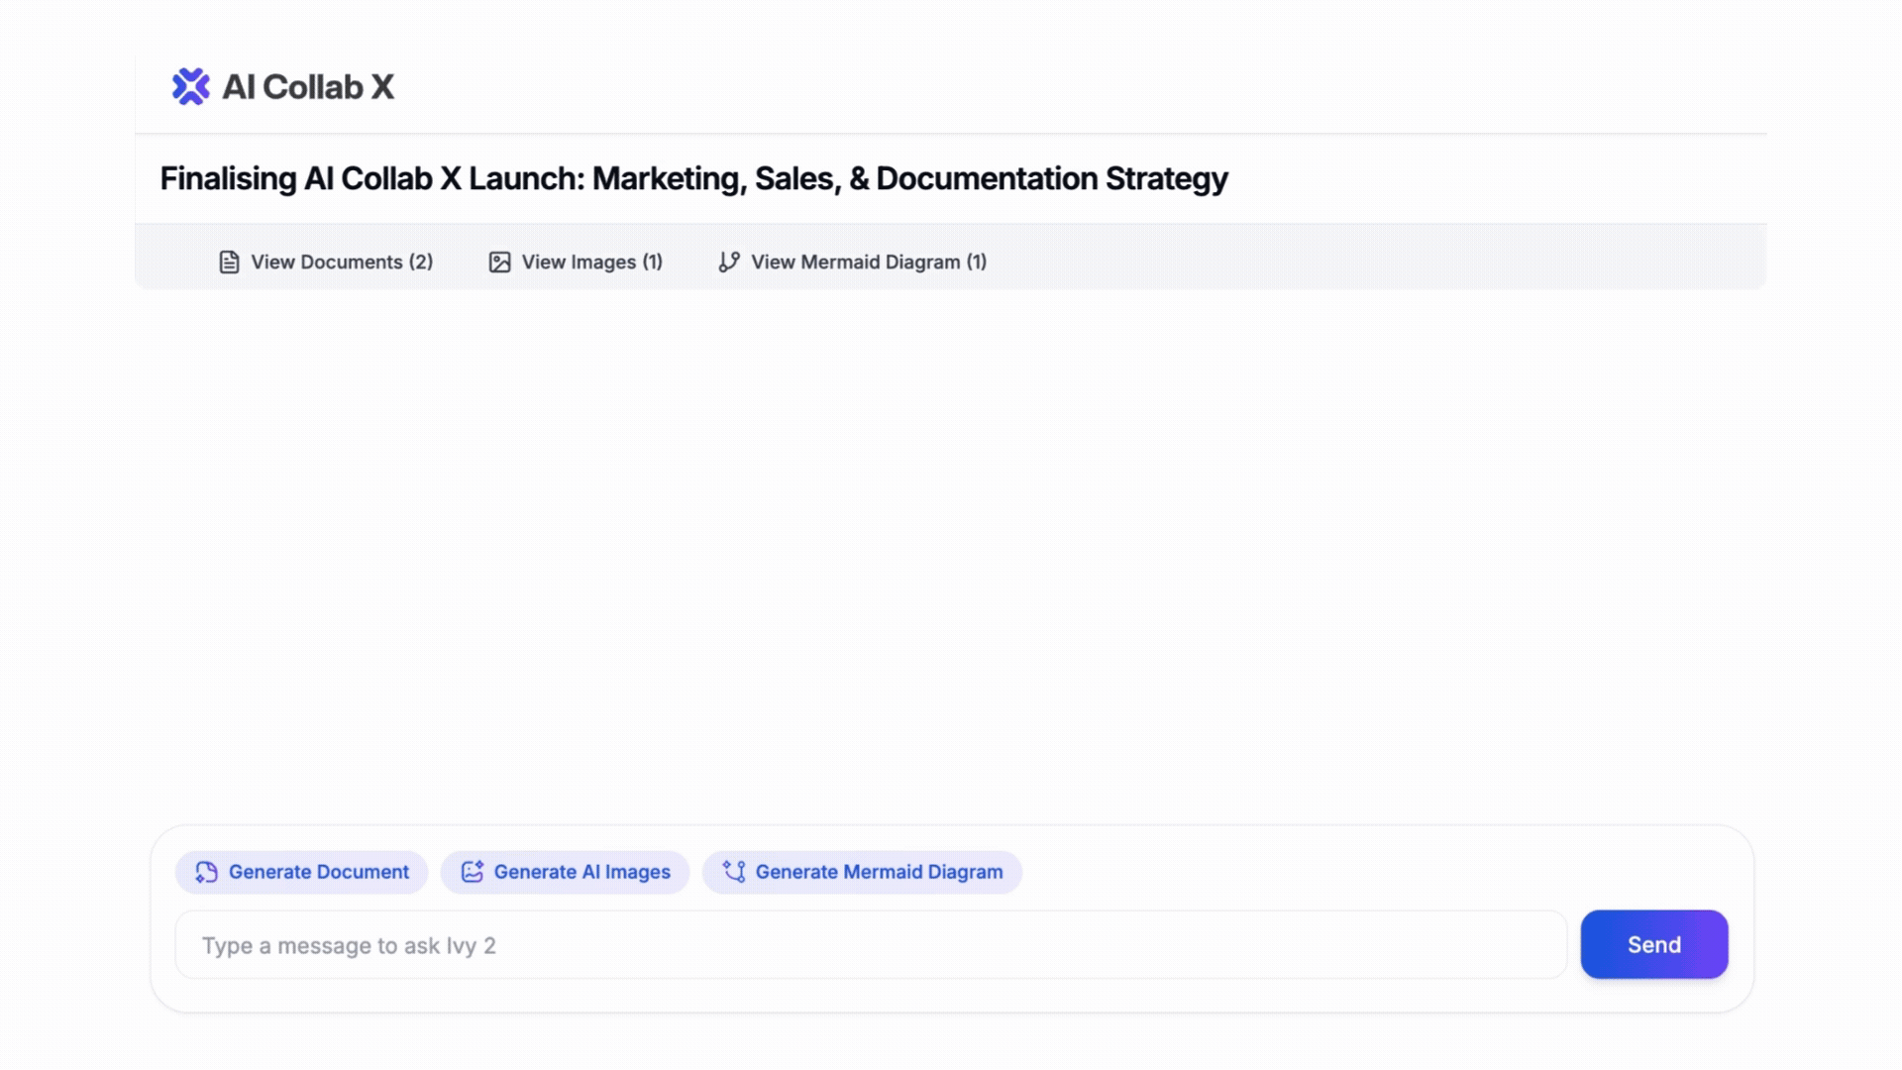Click the document icon beside View Documents
This screenshot has height=1070, width=1902.
coord(229,263)
